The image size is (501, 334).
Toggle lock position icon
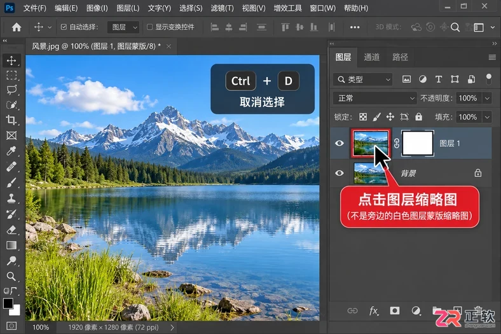(390, 117)
